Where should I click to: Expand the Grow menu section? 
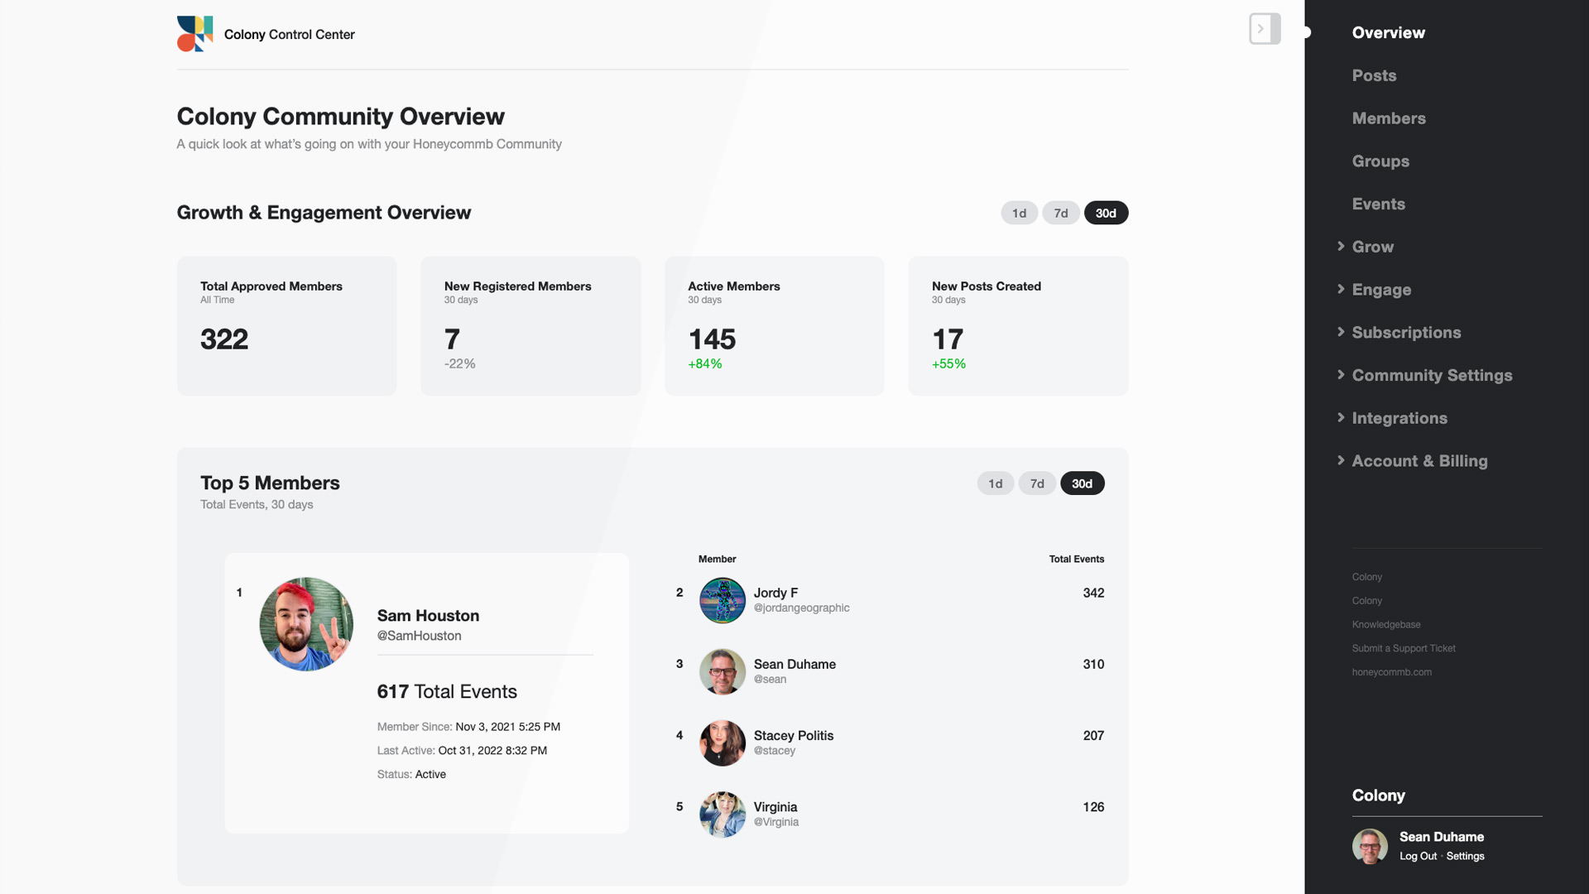tap(1372, 247)
